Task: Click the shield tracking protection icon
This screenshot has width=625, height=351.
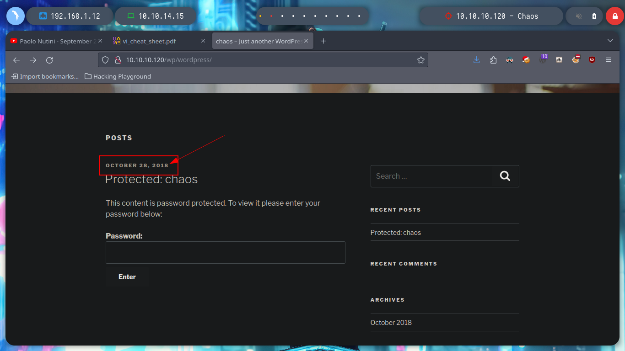Action: 105,60
